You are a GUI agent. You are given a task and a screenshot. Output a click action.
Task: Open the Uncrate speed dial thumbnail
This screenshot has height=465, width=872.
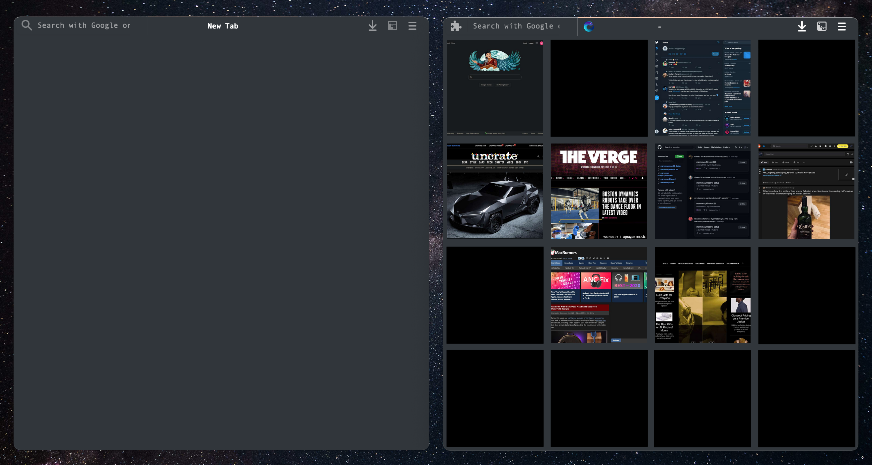(494, 192)
